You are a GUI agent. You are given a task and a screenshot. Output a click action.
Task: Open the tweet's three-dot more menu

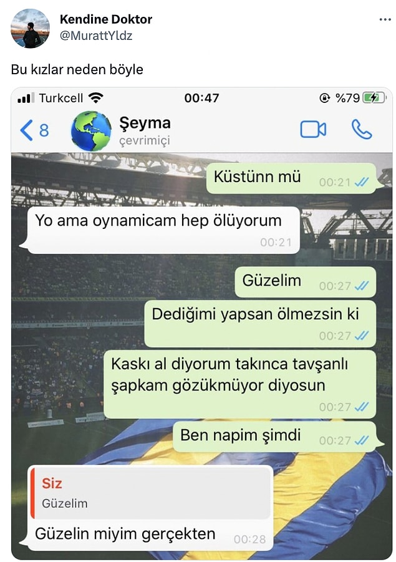pyautogui.click(x=385, y=20)
